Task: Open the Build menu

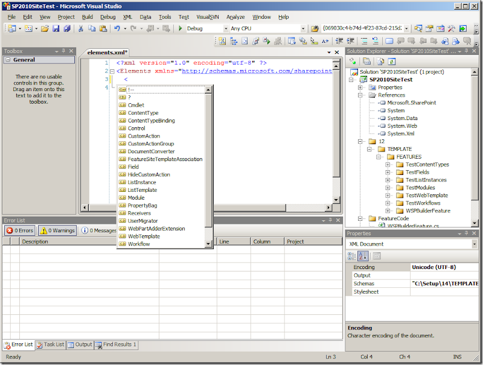Action: [x=87, y=17]
